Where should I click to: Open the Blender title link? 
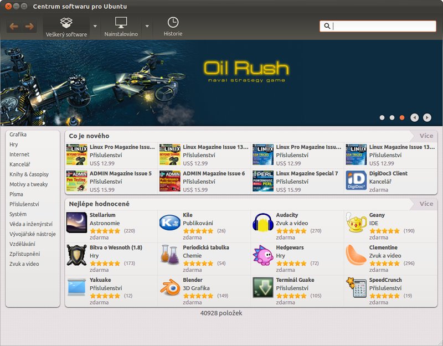193,280
